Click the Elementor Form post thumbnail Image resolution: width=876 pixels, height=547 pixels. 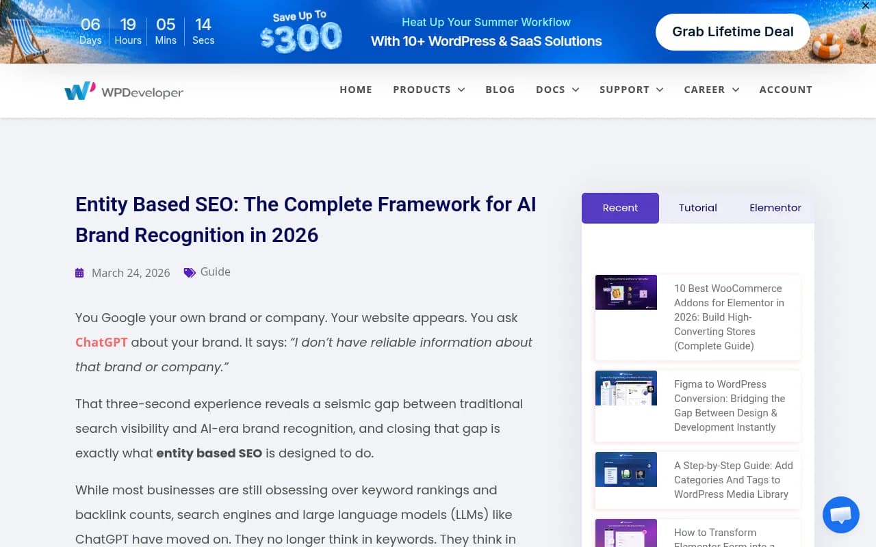click(x=626, y=533)
